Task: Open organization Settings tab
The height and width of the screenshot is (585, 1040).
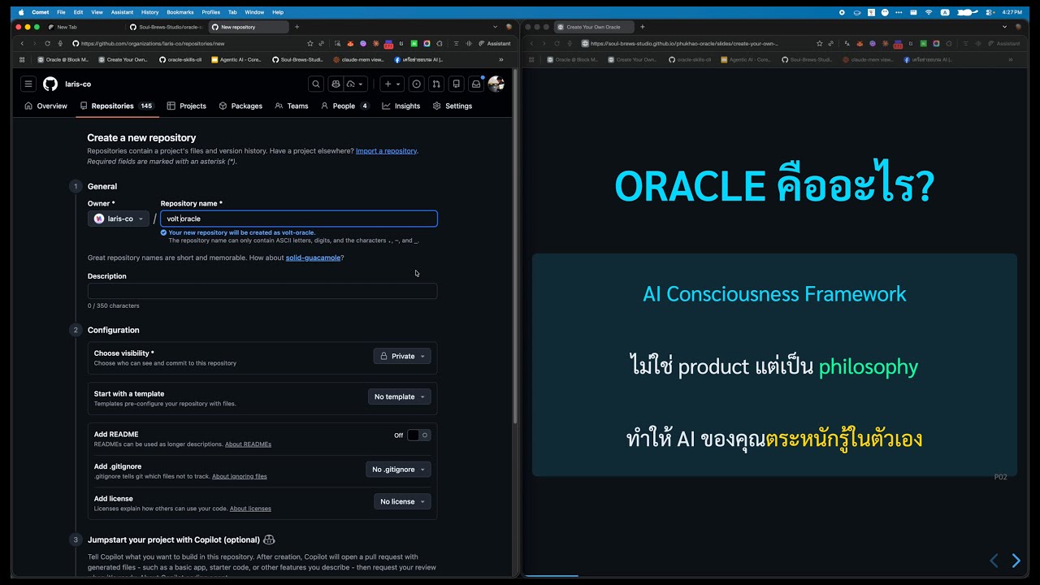Action: tap(453, 106)
